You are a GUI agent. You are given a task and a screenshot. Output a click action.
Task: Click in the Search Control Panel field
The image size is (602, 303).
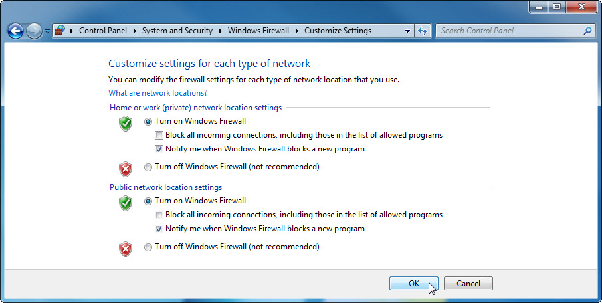[509, 31]
